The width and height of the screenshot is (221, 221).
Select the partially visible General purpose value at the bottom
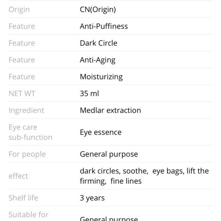(x=109, y=219)
